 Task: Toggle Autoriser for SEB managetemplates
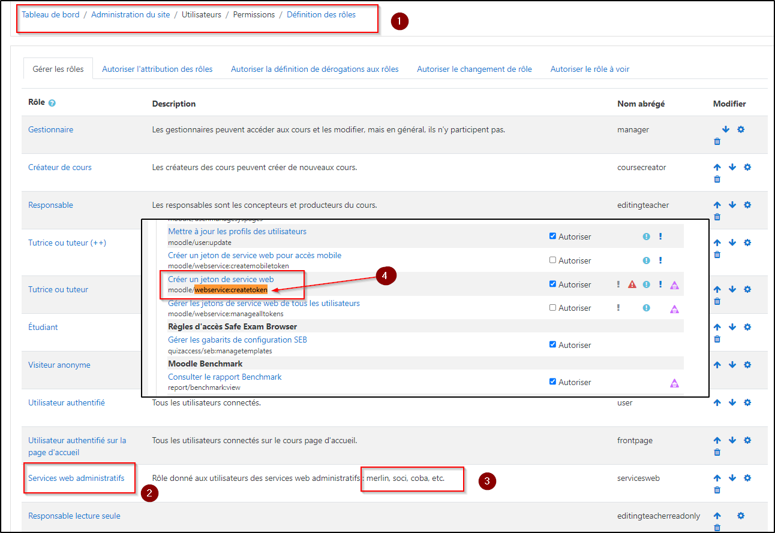(x=552, y=344)
